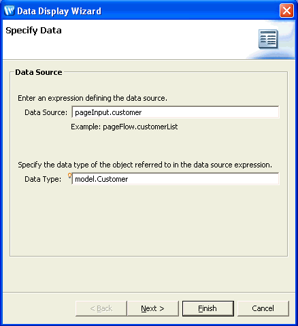Click the Specify Data page heading

tap(33, 31)
